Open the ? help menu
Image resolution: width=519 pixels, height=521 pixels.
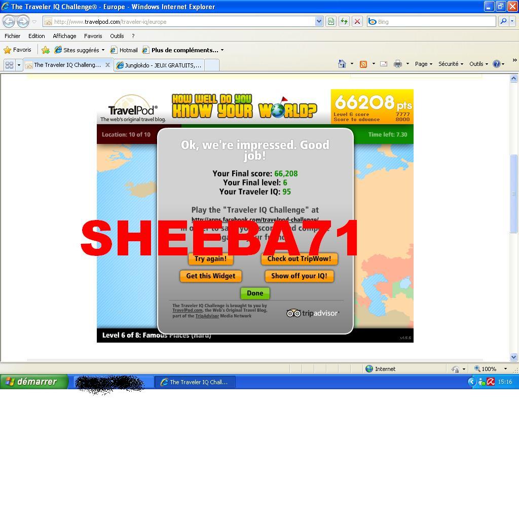(133, 36)
